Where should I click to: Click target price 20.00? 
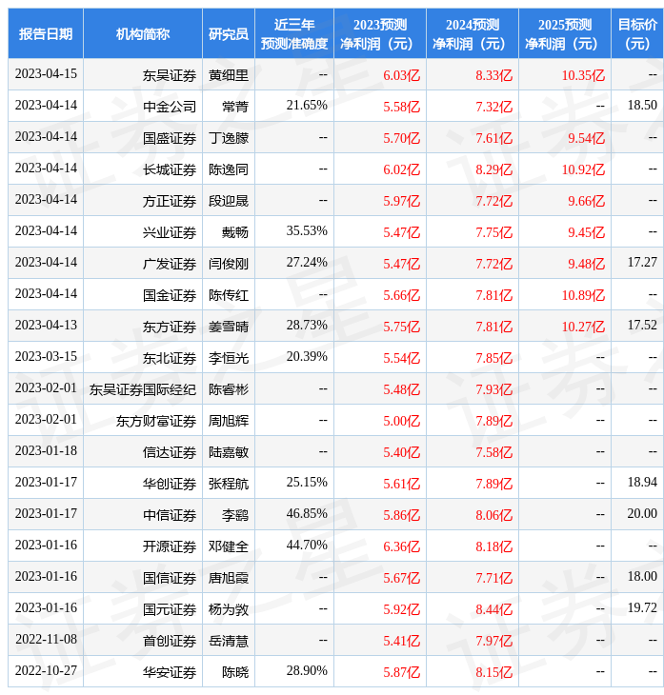642,514
